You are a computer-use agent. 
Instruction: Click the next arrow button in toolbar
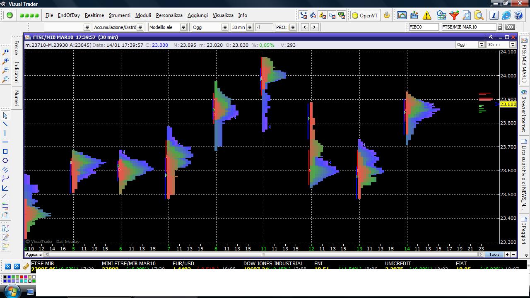pos(314,27)
